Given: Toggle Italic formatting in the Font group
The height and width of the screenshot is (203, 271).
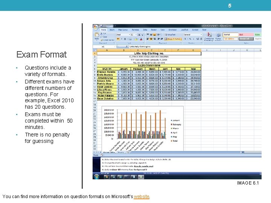Looking at the screenshot, I should click(122, 39).
